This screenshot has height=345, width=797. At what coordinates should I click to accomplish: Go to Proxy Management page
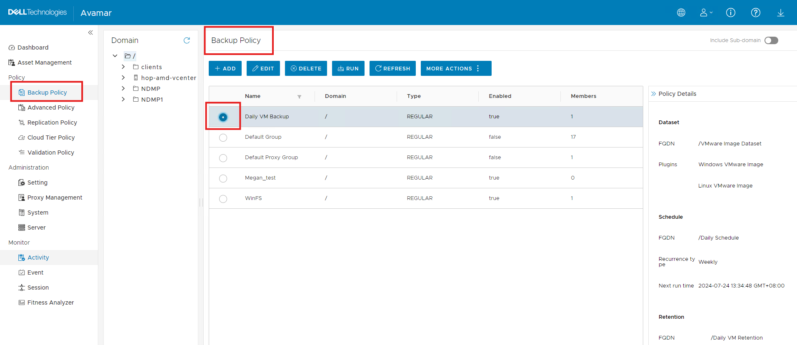coord(55,197)
